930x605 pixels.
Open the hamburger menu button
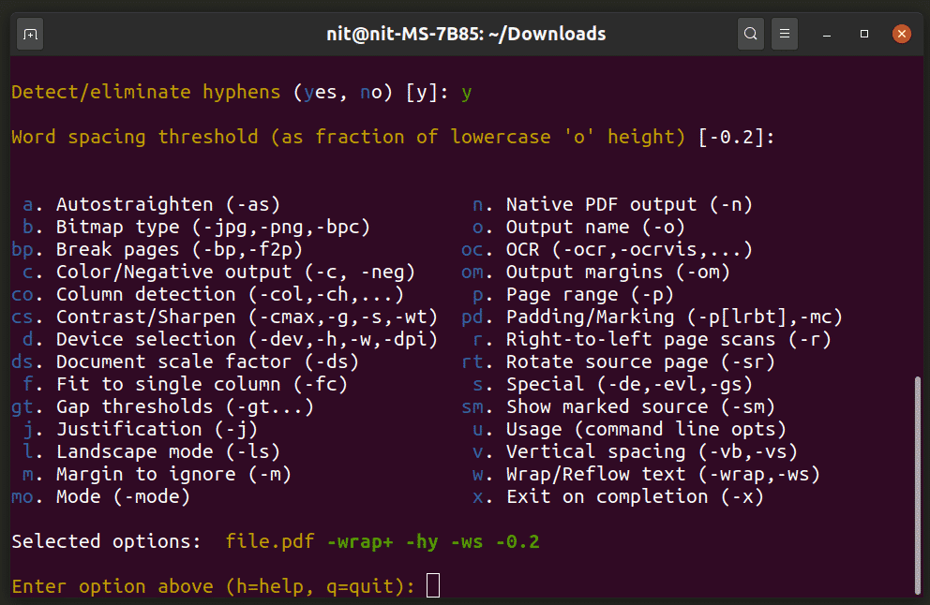click(x=787, y=35)
